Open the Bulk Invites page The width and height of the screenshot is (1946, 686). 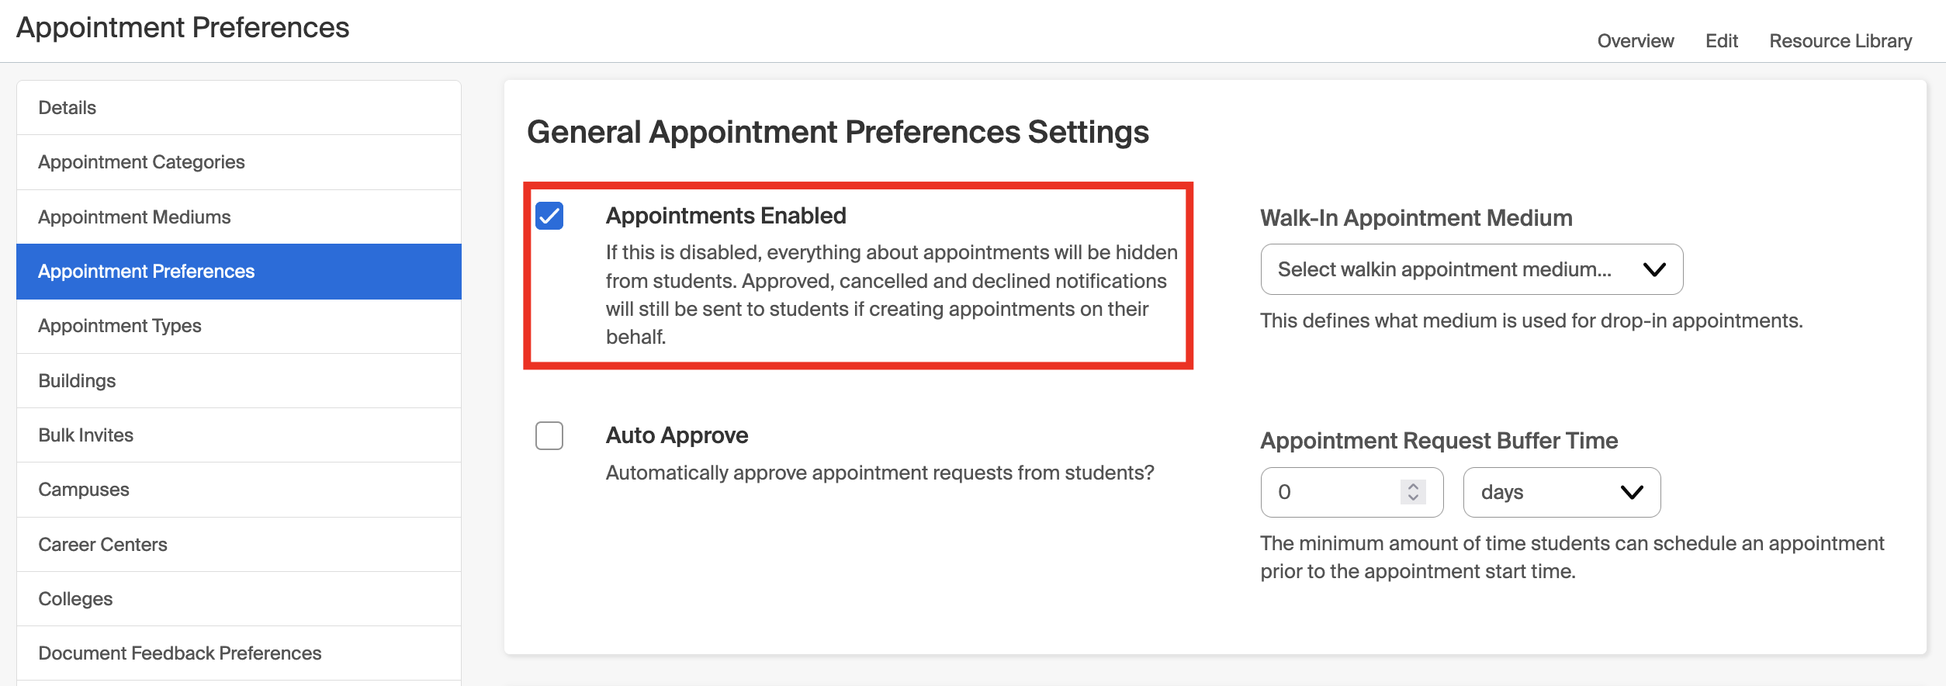pos(85,435)
